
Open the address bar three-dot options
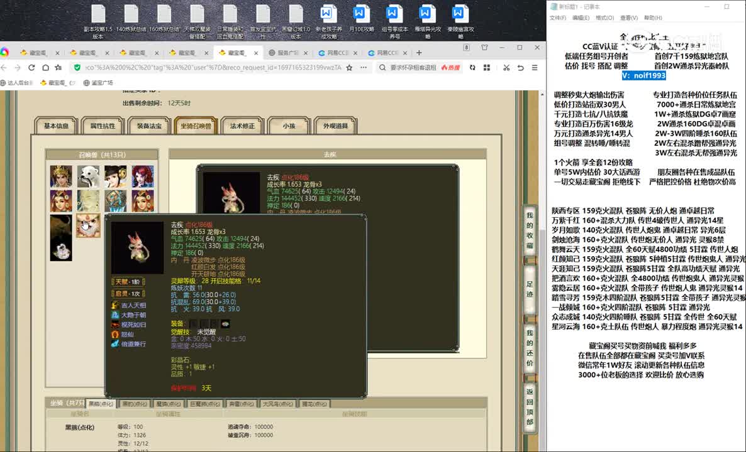point(364,67)
